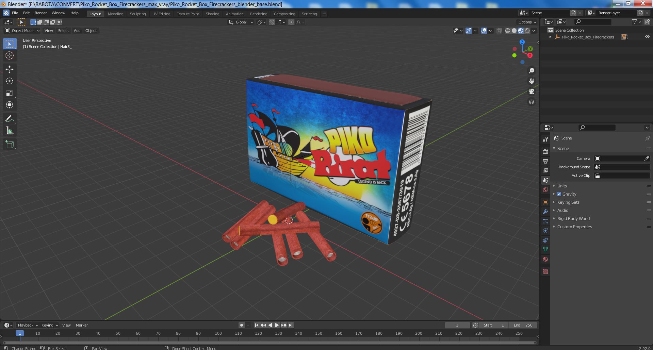Screen dimensions: 653x350
Task: Open the viewport Add menu
Action: coord(77,31)
